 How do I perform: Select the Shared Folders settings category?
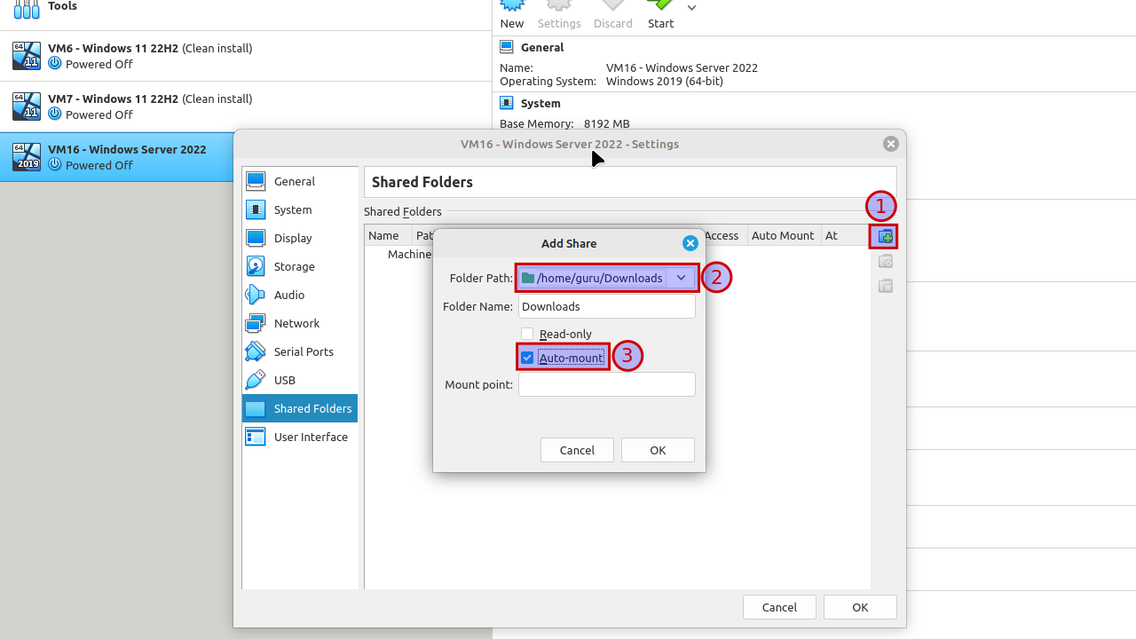point(300,408)
